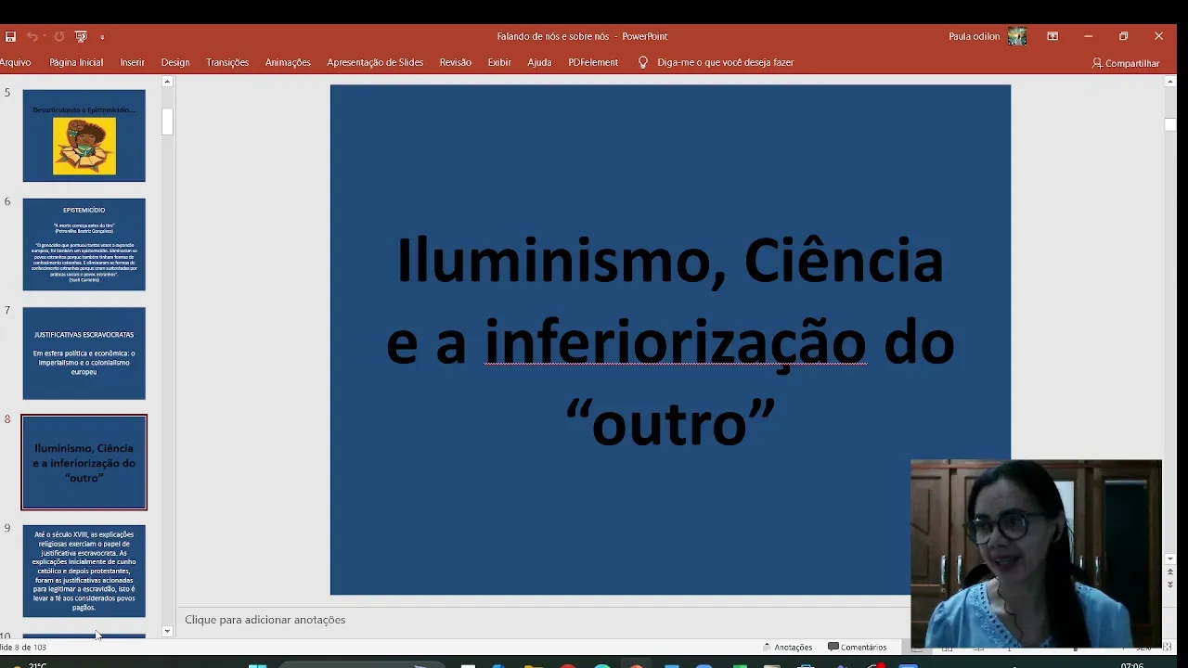Click the Undo arrow icon
Image resolution: width=1188 pixels, height=668 pixels.
point(31,36)
